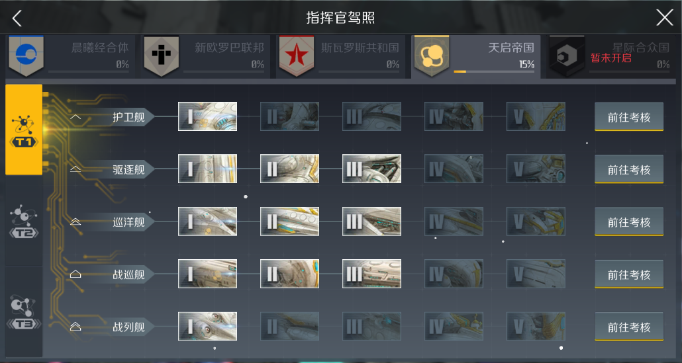This screenshot has height=363, width=682.
Task: Open the 天启帝国 faction tab
Action: tap(476, 56)
